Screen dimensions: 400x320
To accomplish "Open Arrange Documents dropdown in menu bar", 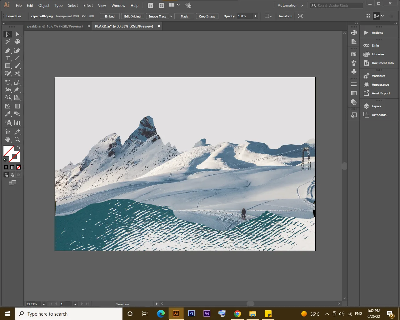I will (174, 5).
